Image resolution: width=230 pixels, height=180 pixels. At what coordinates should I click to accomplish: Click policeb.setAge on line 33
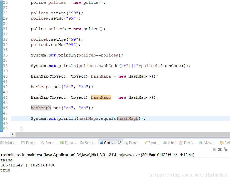click(48, 39)
